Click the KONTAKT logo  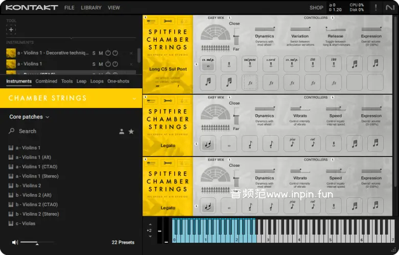coord(32,8)
